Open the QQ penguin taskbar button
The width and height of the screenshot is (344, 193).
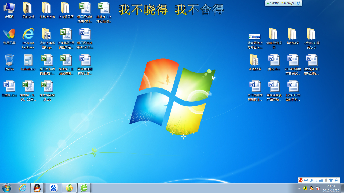37,188
